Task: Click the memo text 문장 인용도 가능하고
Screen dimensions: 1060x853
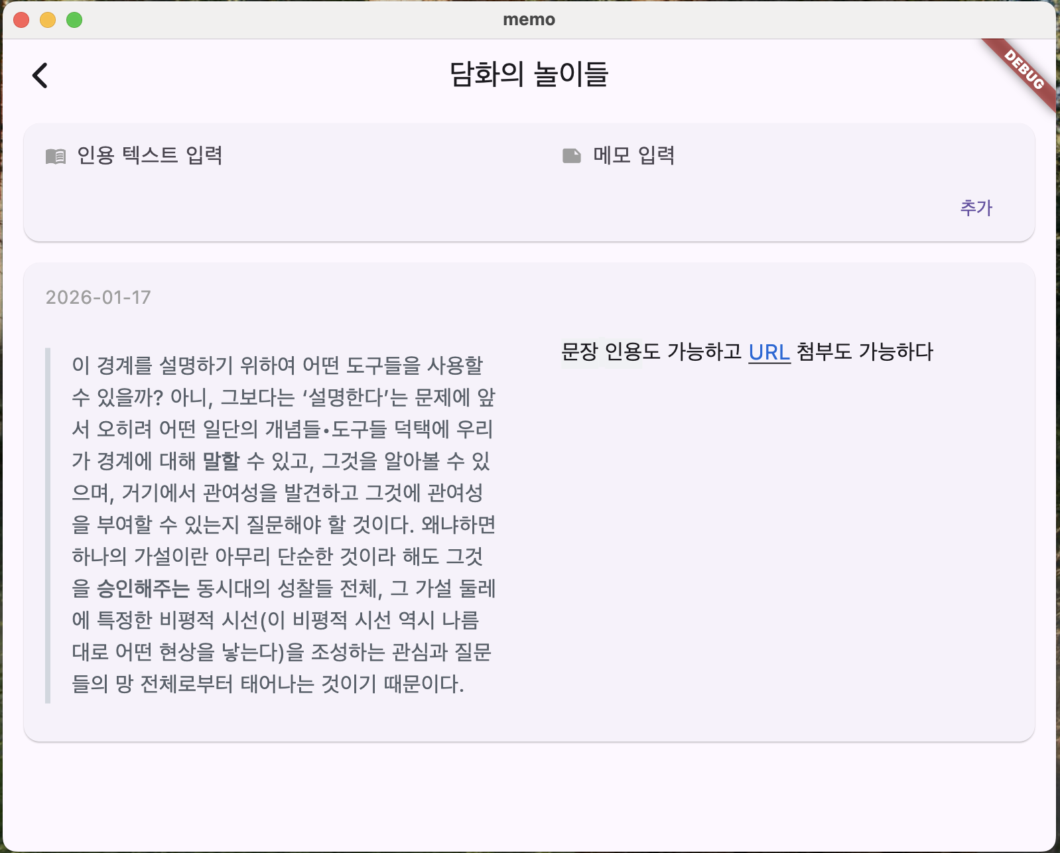Action: [651, 352]
